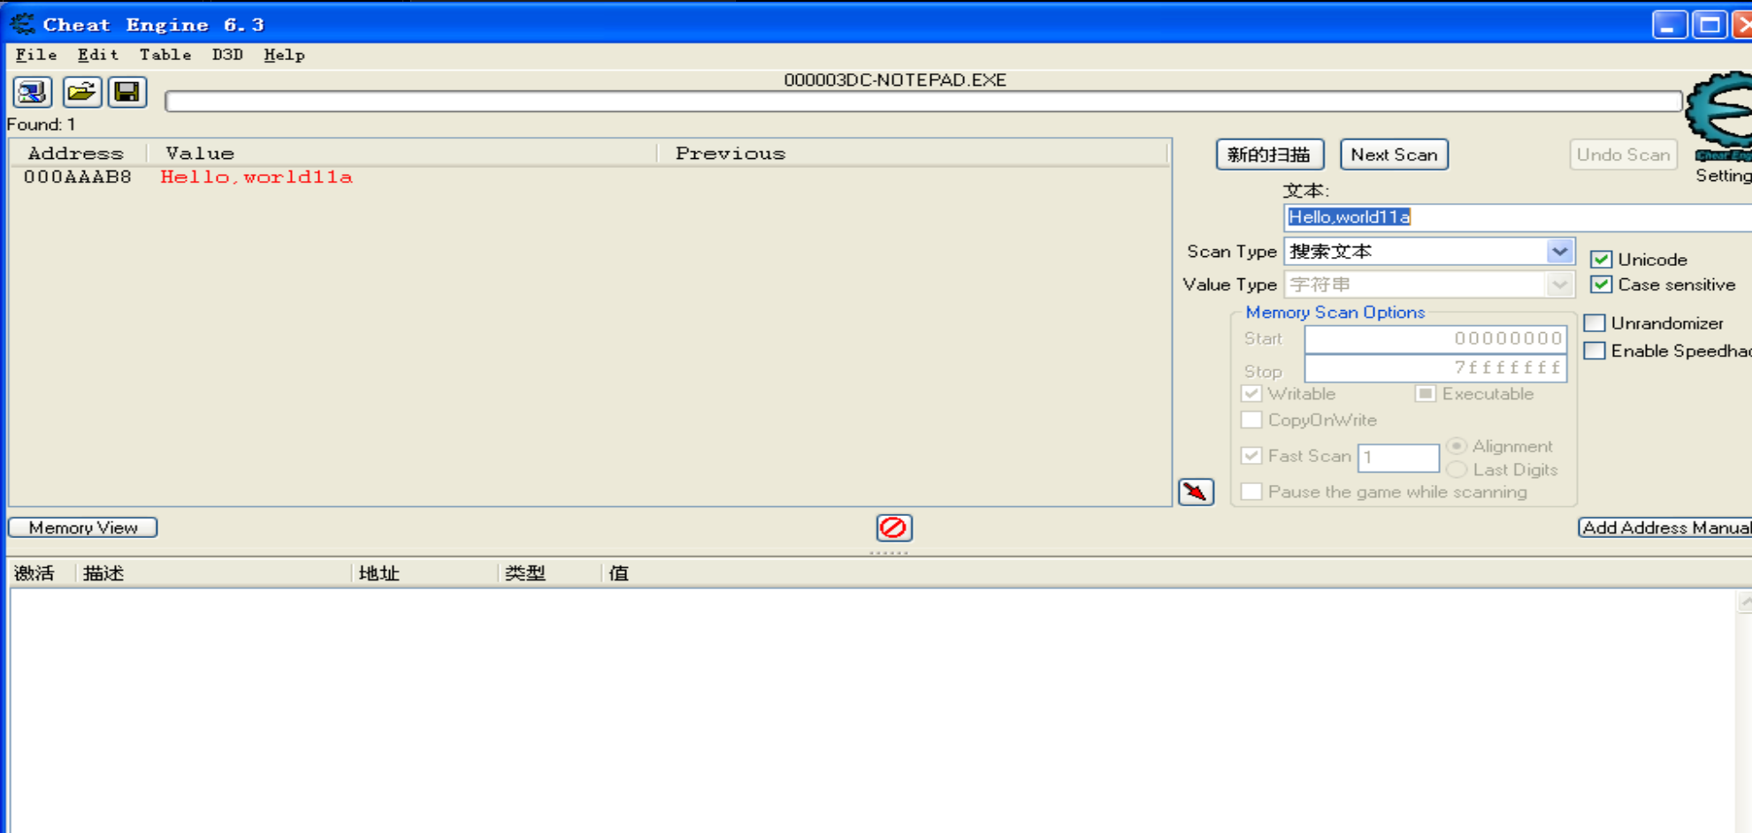
Task: Open the D3D menu
Action: 227,55
